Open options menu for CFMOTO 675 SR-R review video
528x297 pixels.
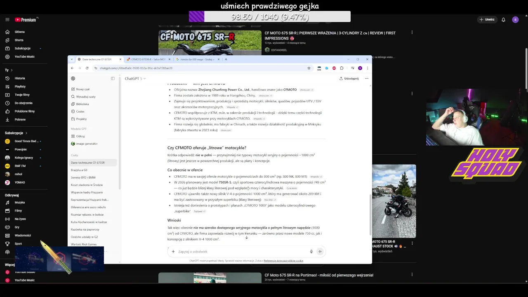tap(412, 33)
